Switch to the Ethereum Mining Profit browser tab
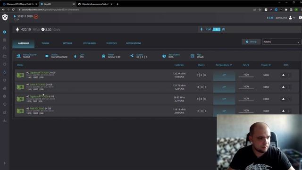 19,4
